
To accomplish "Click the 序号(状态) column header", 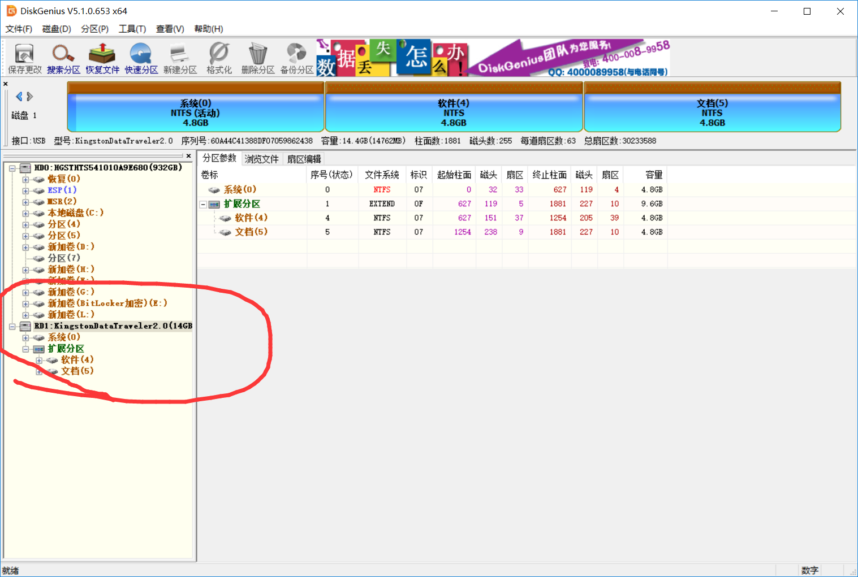I will tap(333, 175).
